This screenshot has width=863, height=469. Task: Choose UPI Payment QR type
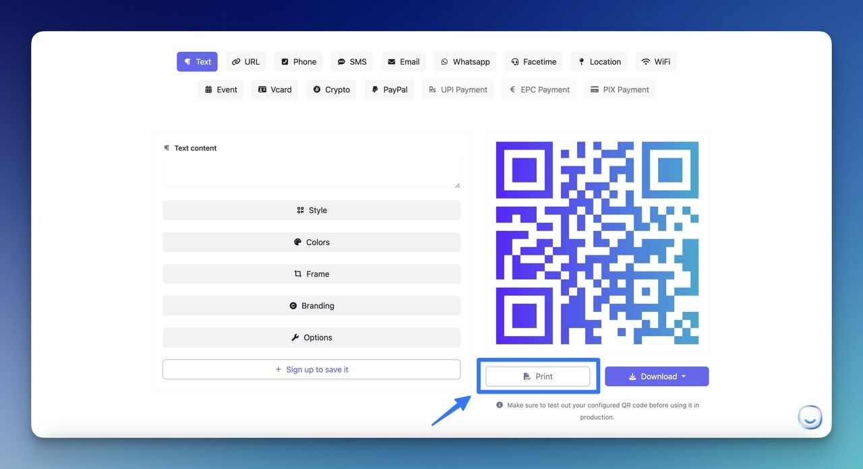tap(458, 90)
